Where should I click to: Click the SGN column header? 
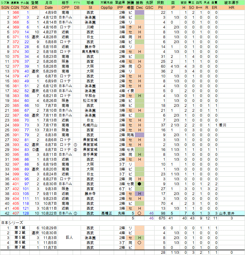[x=5, y=8]
